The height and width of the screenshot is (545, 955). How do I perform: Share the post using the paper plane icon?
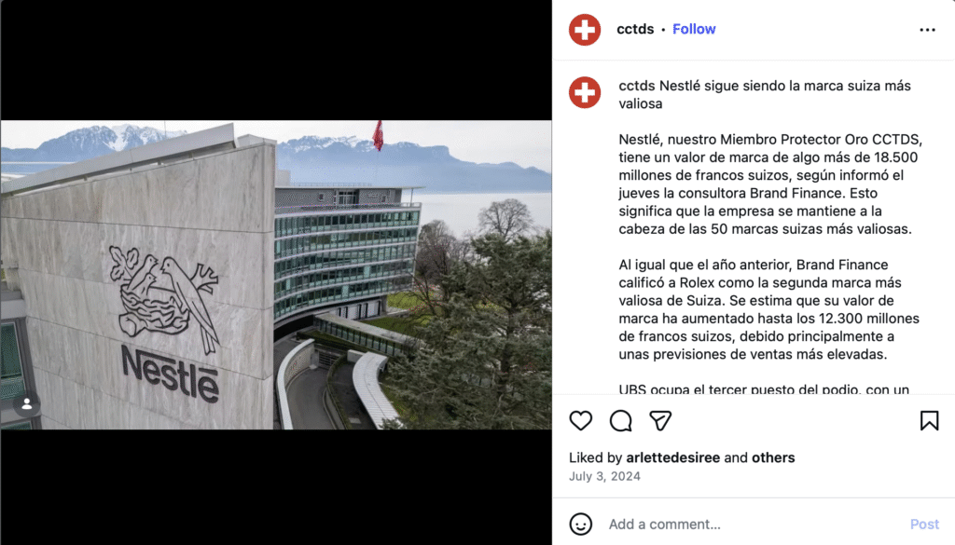point(660,420)
